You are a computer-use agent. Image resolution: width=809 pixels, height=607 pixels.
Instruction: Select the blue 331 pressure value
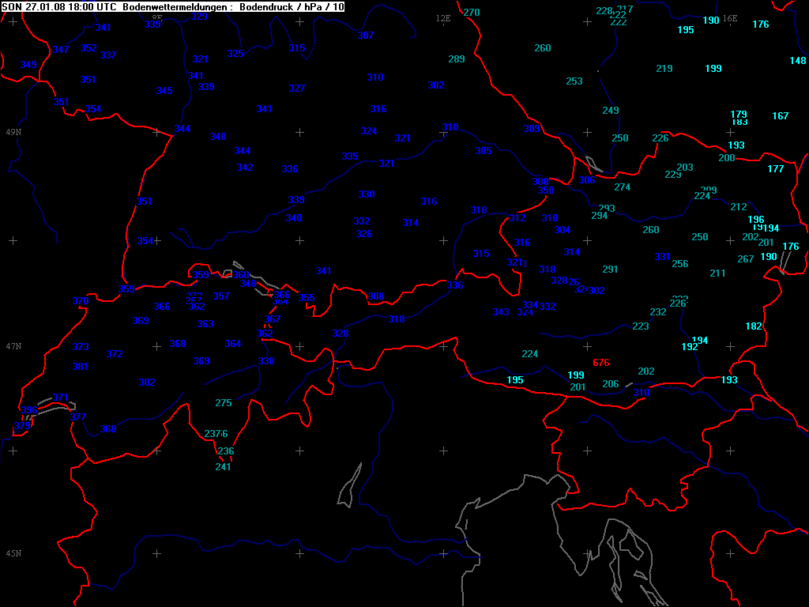662,257
